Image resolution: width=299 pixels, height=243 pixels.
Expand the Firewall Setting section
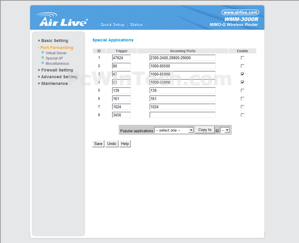(55, 70)
